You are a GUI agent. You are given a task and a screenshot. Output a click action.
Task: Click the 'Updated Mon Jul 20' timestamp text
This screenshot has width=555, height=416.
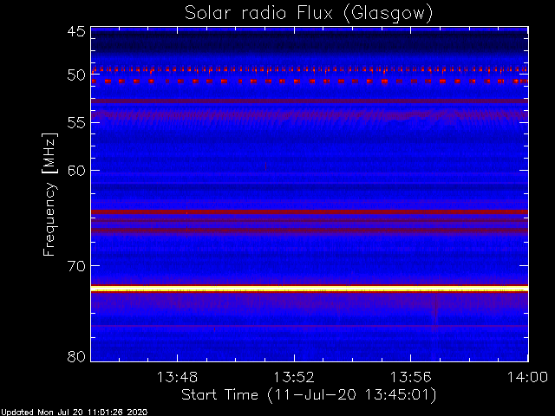click(74, 413)
